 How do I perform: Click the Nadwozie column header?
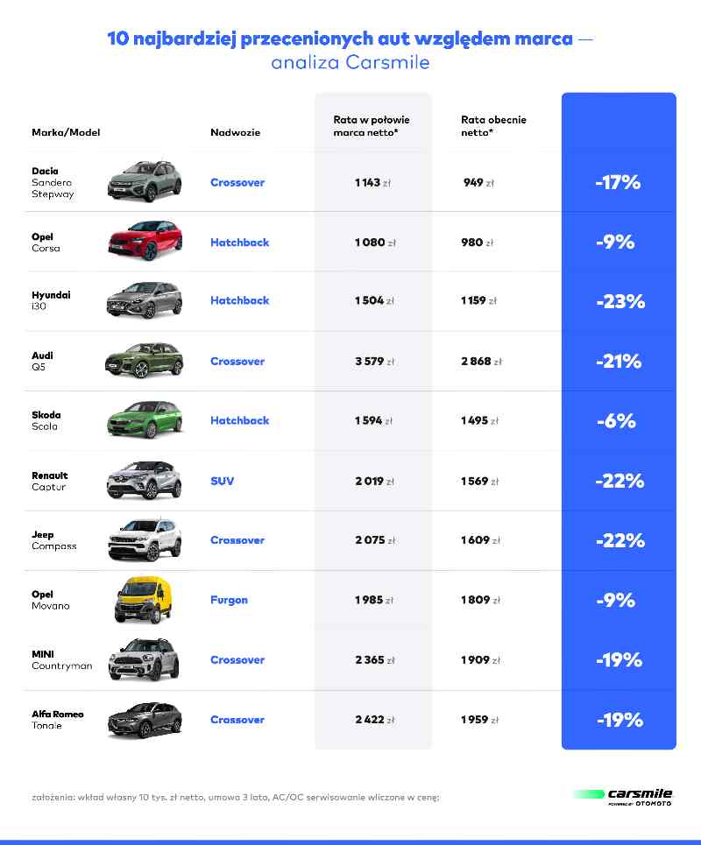point(235,132)
